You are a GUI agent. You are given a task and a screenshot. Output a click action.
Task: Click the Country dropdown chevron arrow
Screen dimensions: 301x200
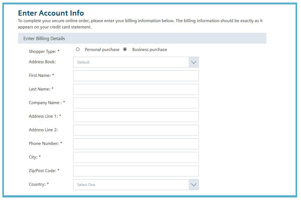[x=193, y=185]
